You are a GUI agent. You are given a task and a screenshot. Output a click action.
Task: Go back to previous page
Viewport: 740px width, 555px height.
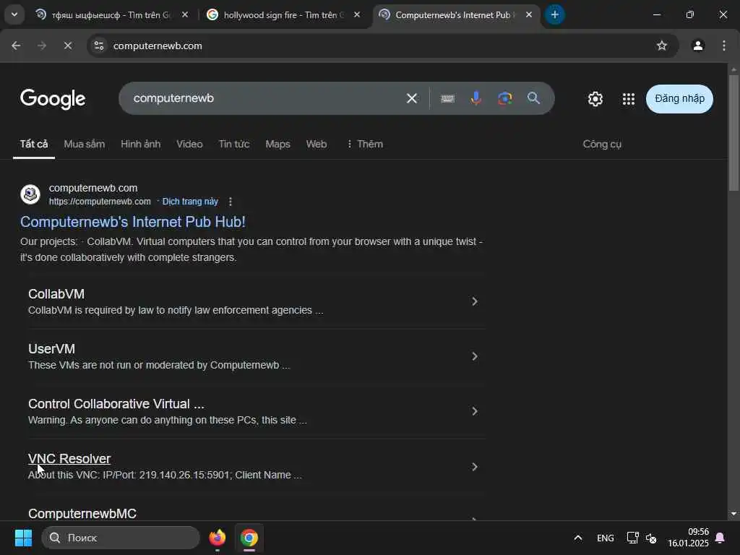(x=16, y=46)
